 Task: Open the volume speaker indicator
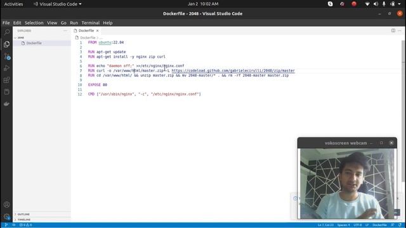376,4
